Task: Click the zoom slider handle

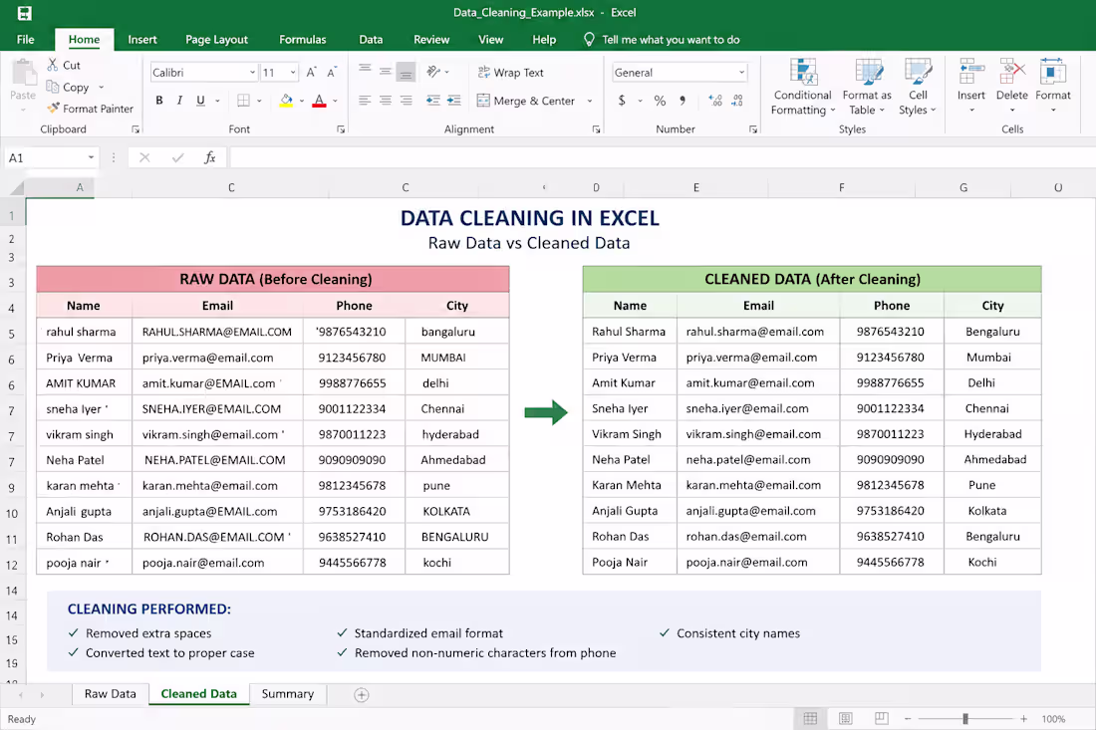Action: coord(965,719)
